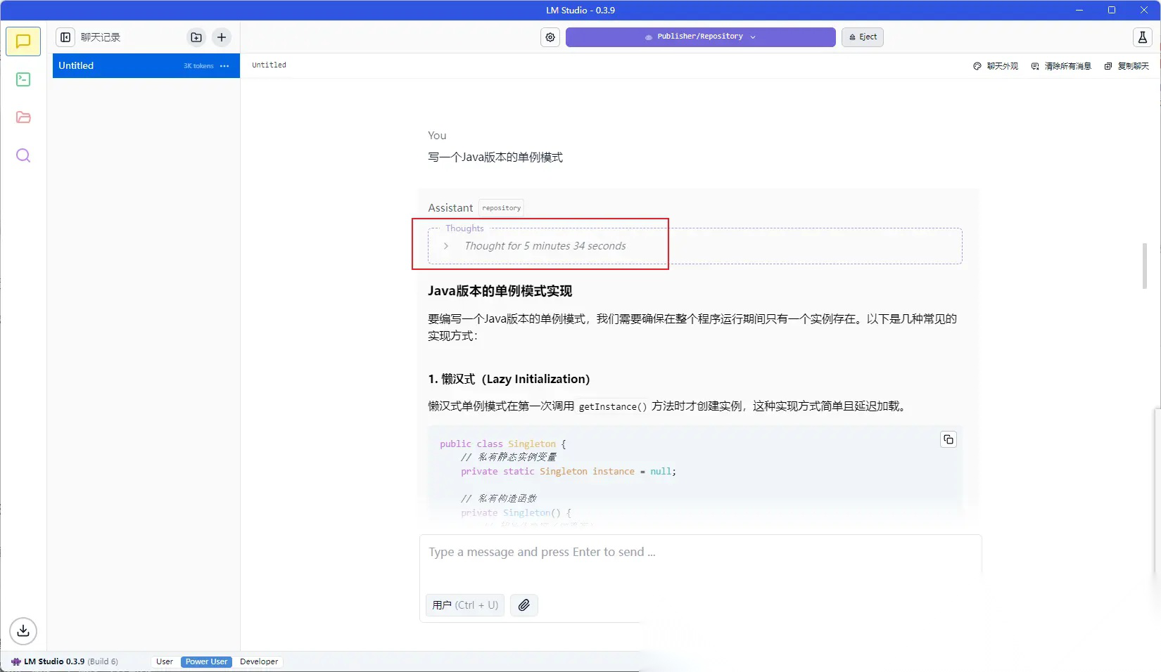Viewport: 1161px width, 672px height.
Task: Open the Developer terminal sidebar icon
Action: click(x=23, y=79)
